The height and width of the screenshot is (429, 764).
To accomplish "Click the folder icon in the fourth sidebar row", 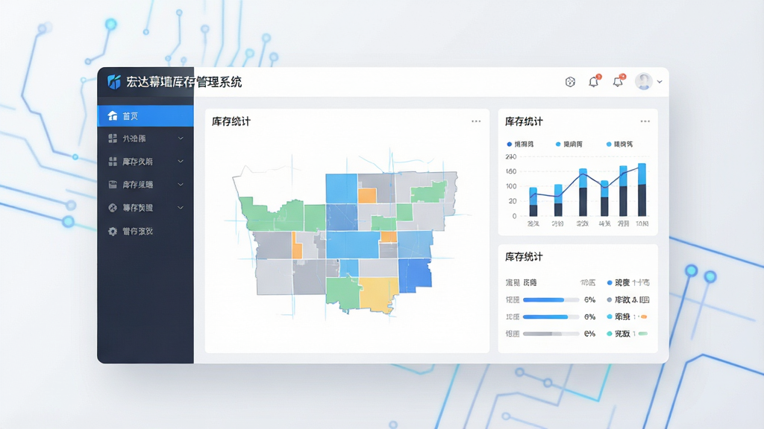I will [x=113, y=185].
